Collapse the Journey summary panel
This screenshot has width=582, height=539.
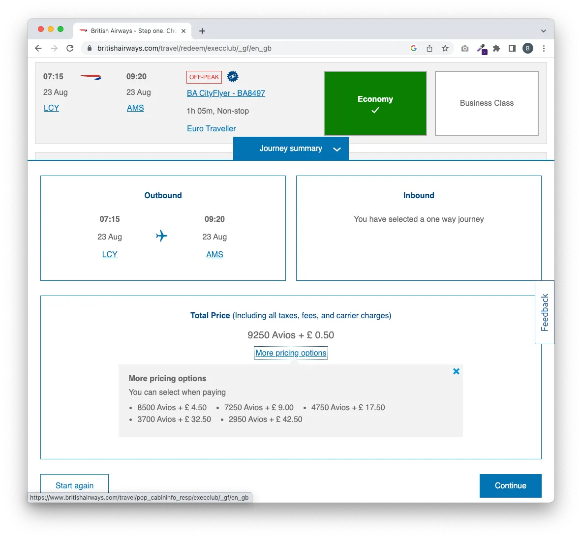coord(291,149)
